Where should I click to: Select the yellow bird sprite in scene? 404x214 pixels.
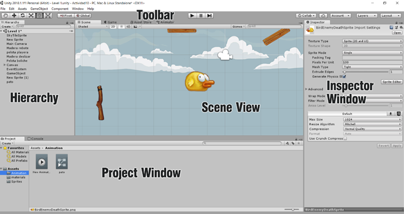199,81
